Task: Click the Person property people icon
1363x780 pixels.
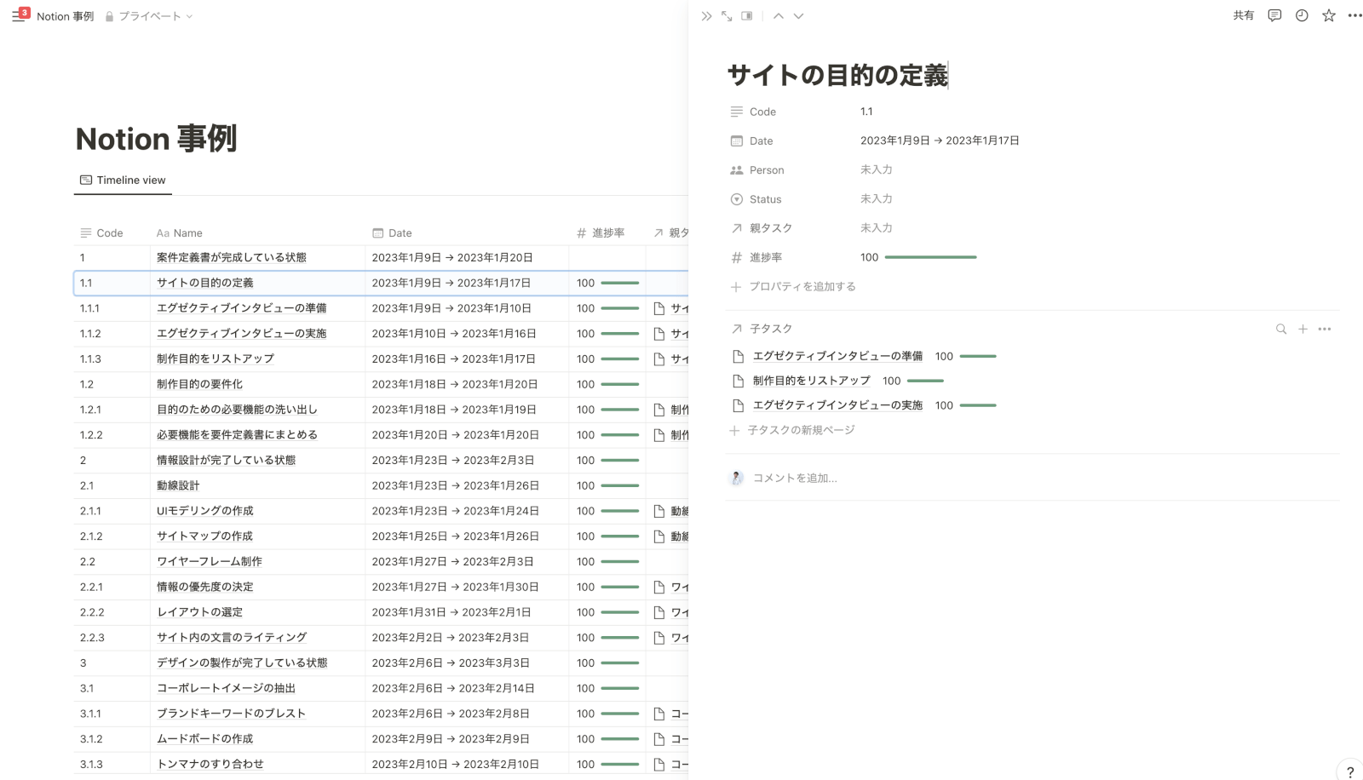Action: (x=737, y=170)
